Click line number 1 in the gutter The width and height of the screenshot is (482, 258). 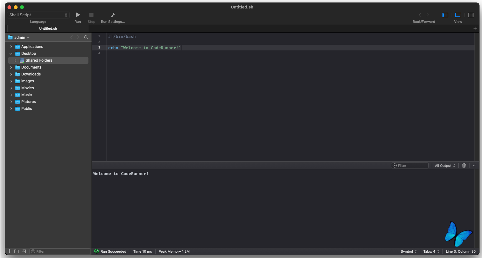(x=99, y=36)
